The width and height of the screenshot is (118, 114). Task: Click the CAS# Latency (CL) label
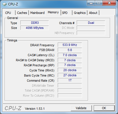pos(41,55)
